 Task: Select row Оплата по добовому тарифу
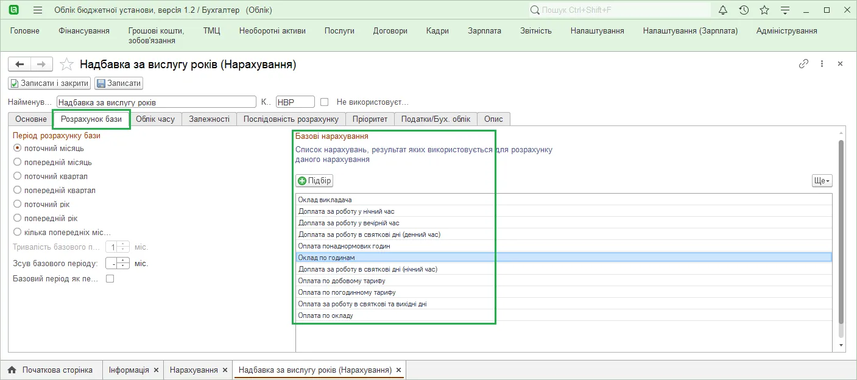(x=564, y=281)
